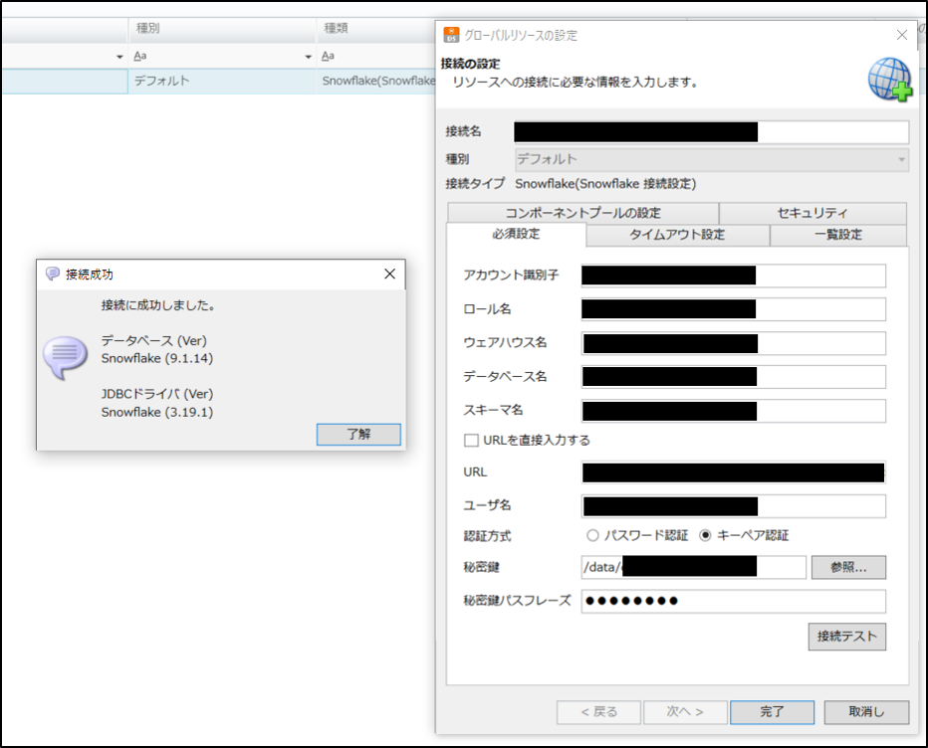This screenshot has width=928, height=748.
Task: Click the 接続名 input field
Action: click(x=711, y=132)
